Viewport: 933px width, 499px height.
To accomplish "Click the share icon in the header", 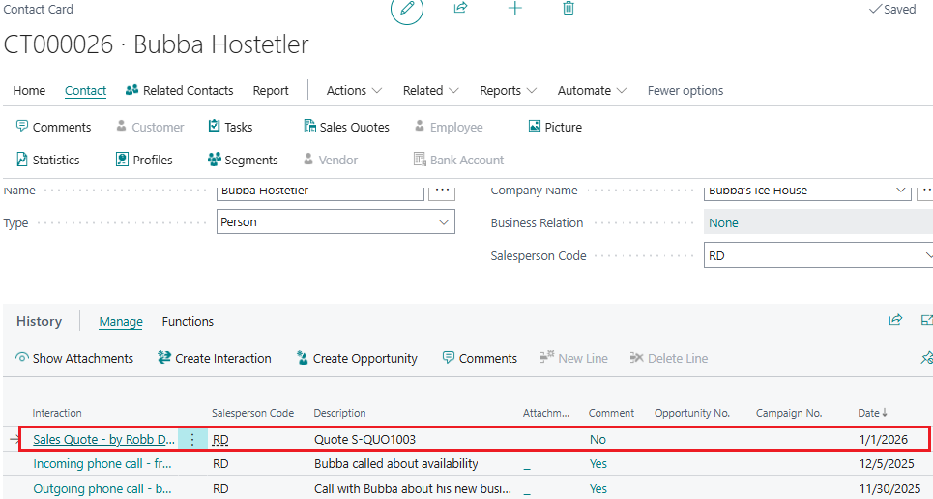I will (461, 9).
